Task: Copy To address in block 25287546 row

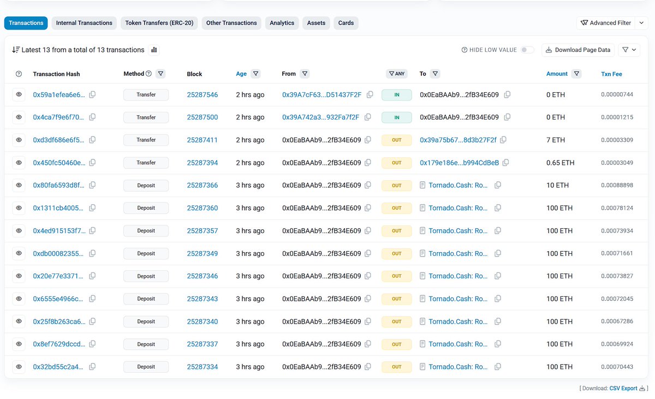Action: 507,94
